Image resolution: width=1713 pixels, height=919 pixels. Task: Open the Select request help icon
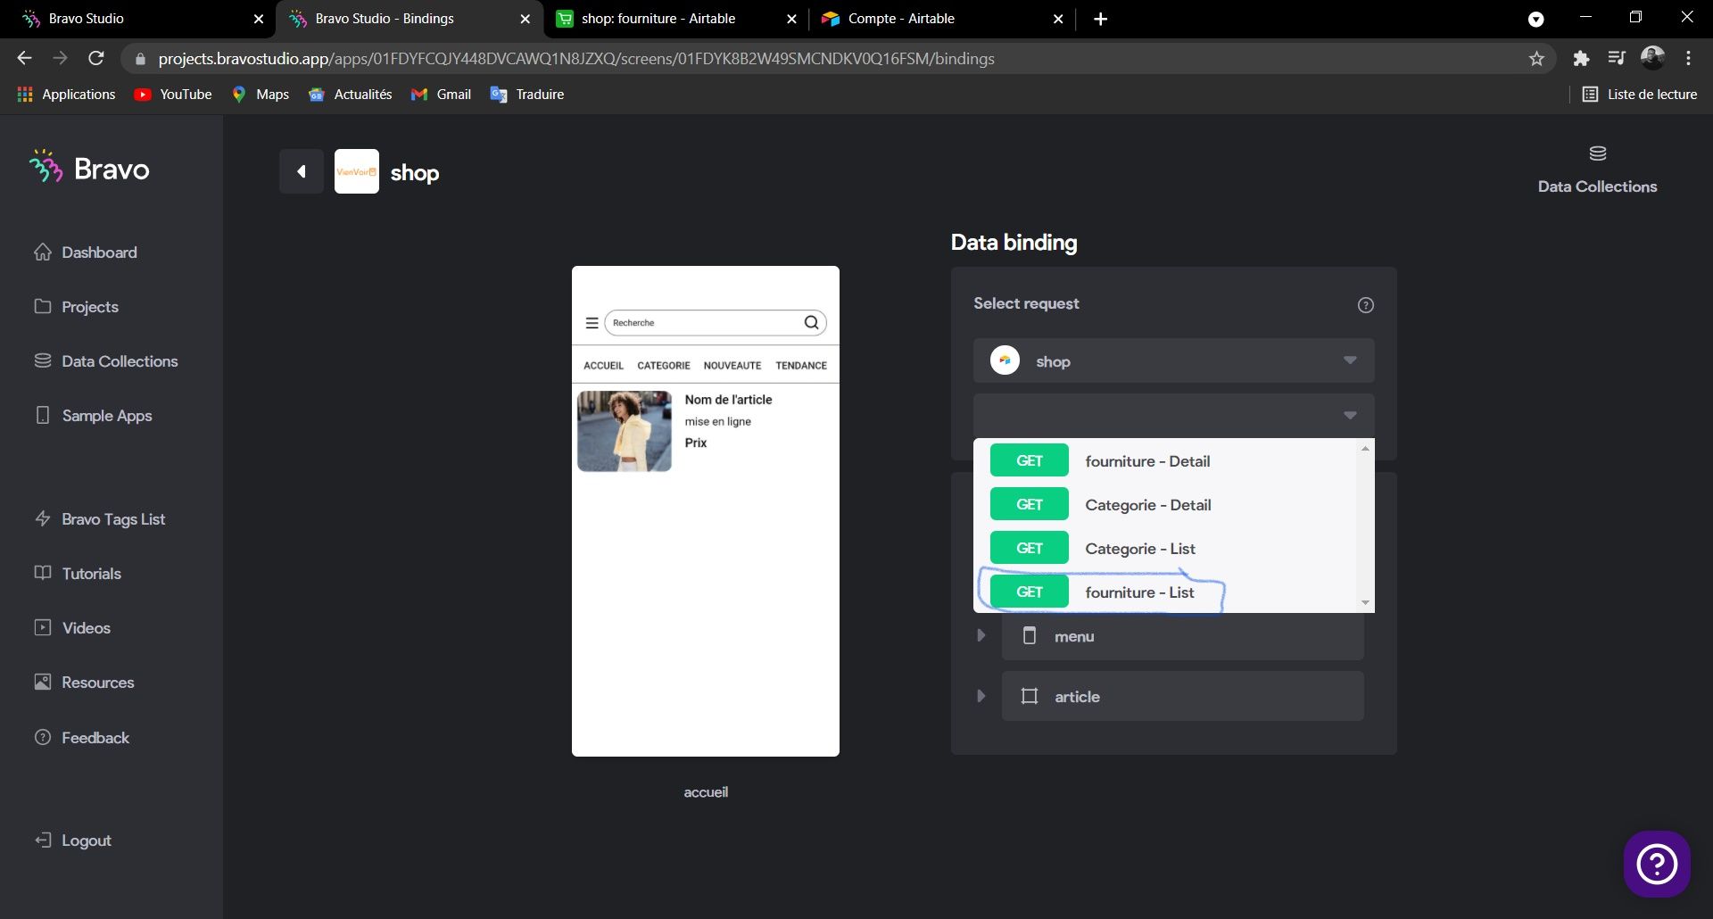tap(1365, 305)
